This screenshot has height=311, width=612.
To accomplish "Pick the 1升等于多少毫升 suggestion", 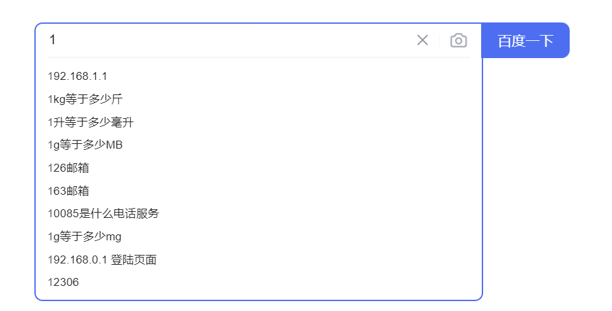I will tap(91, 122).
